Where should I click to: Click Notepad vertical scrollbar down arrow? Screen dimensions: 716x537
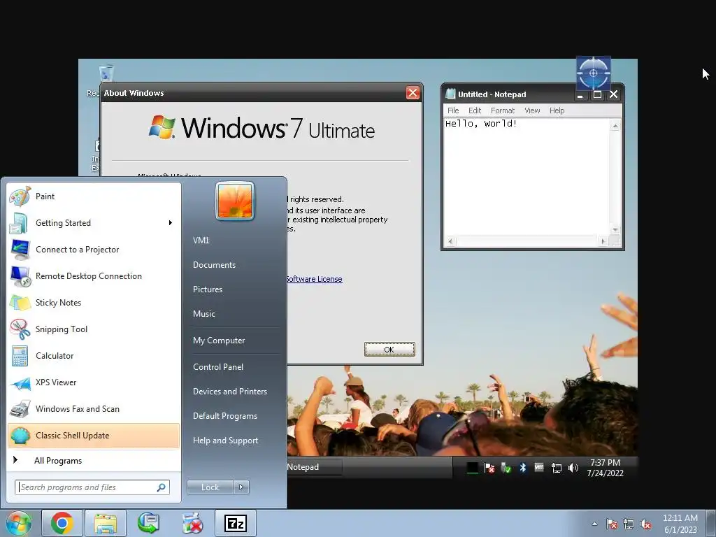pos(615,229)
